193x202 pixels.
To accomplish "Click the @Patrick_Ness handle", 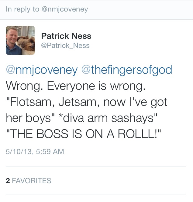I will point(65,45).
